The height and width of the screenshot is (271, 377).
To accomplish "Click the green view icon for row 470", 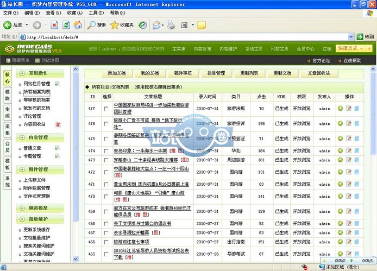I will click(340, 196).
